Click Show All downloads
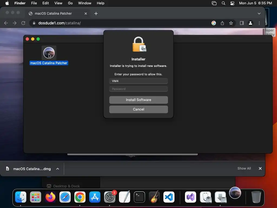277x208 pixels. click(244, 168)
